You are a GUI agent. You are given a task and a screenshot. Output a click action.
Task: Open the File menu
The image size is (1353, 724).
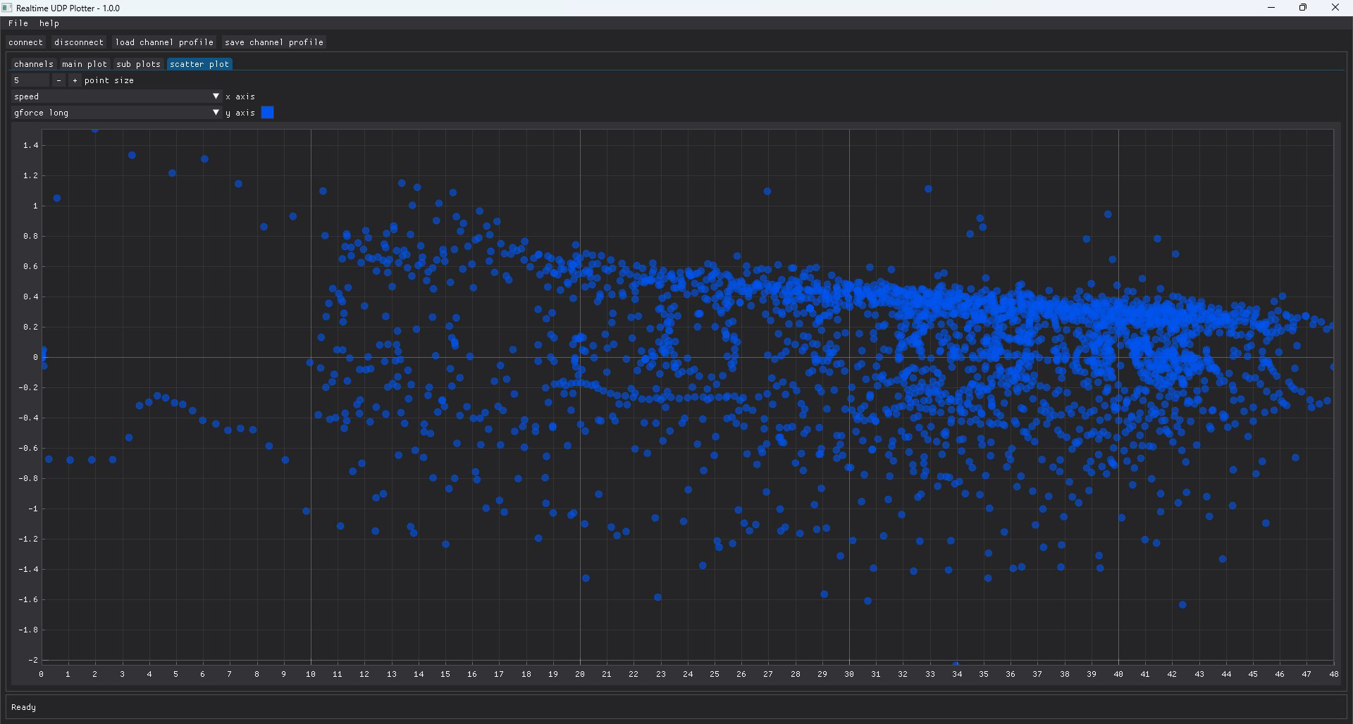[x=18, y=23]
